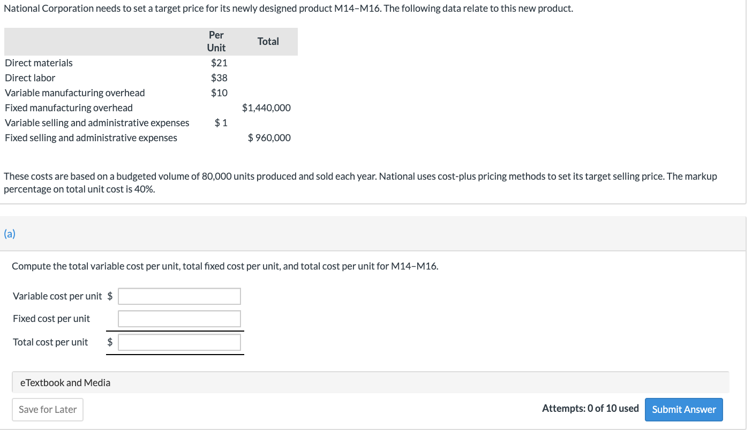The image size is (752, 430).
Task: Click the Direct materials row label
Action: tap(38, 63)
